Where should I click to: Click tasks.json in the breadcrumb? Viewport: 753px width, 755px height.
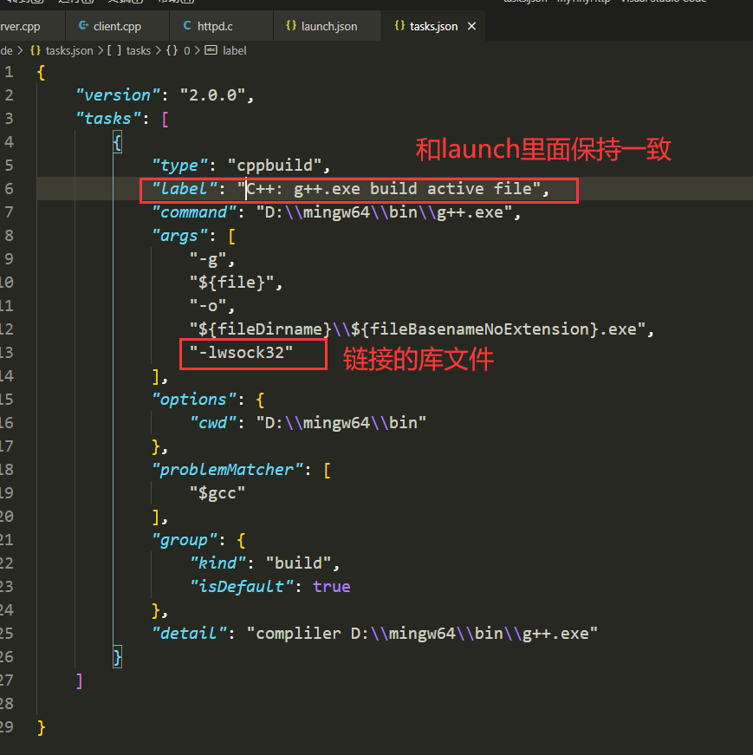69,50
